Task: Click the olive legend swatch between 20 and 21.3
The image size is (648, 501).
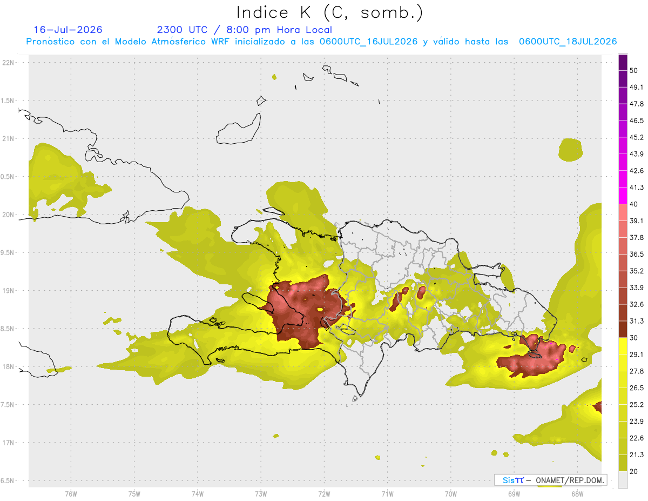Action: tap(623, 463)
